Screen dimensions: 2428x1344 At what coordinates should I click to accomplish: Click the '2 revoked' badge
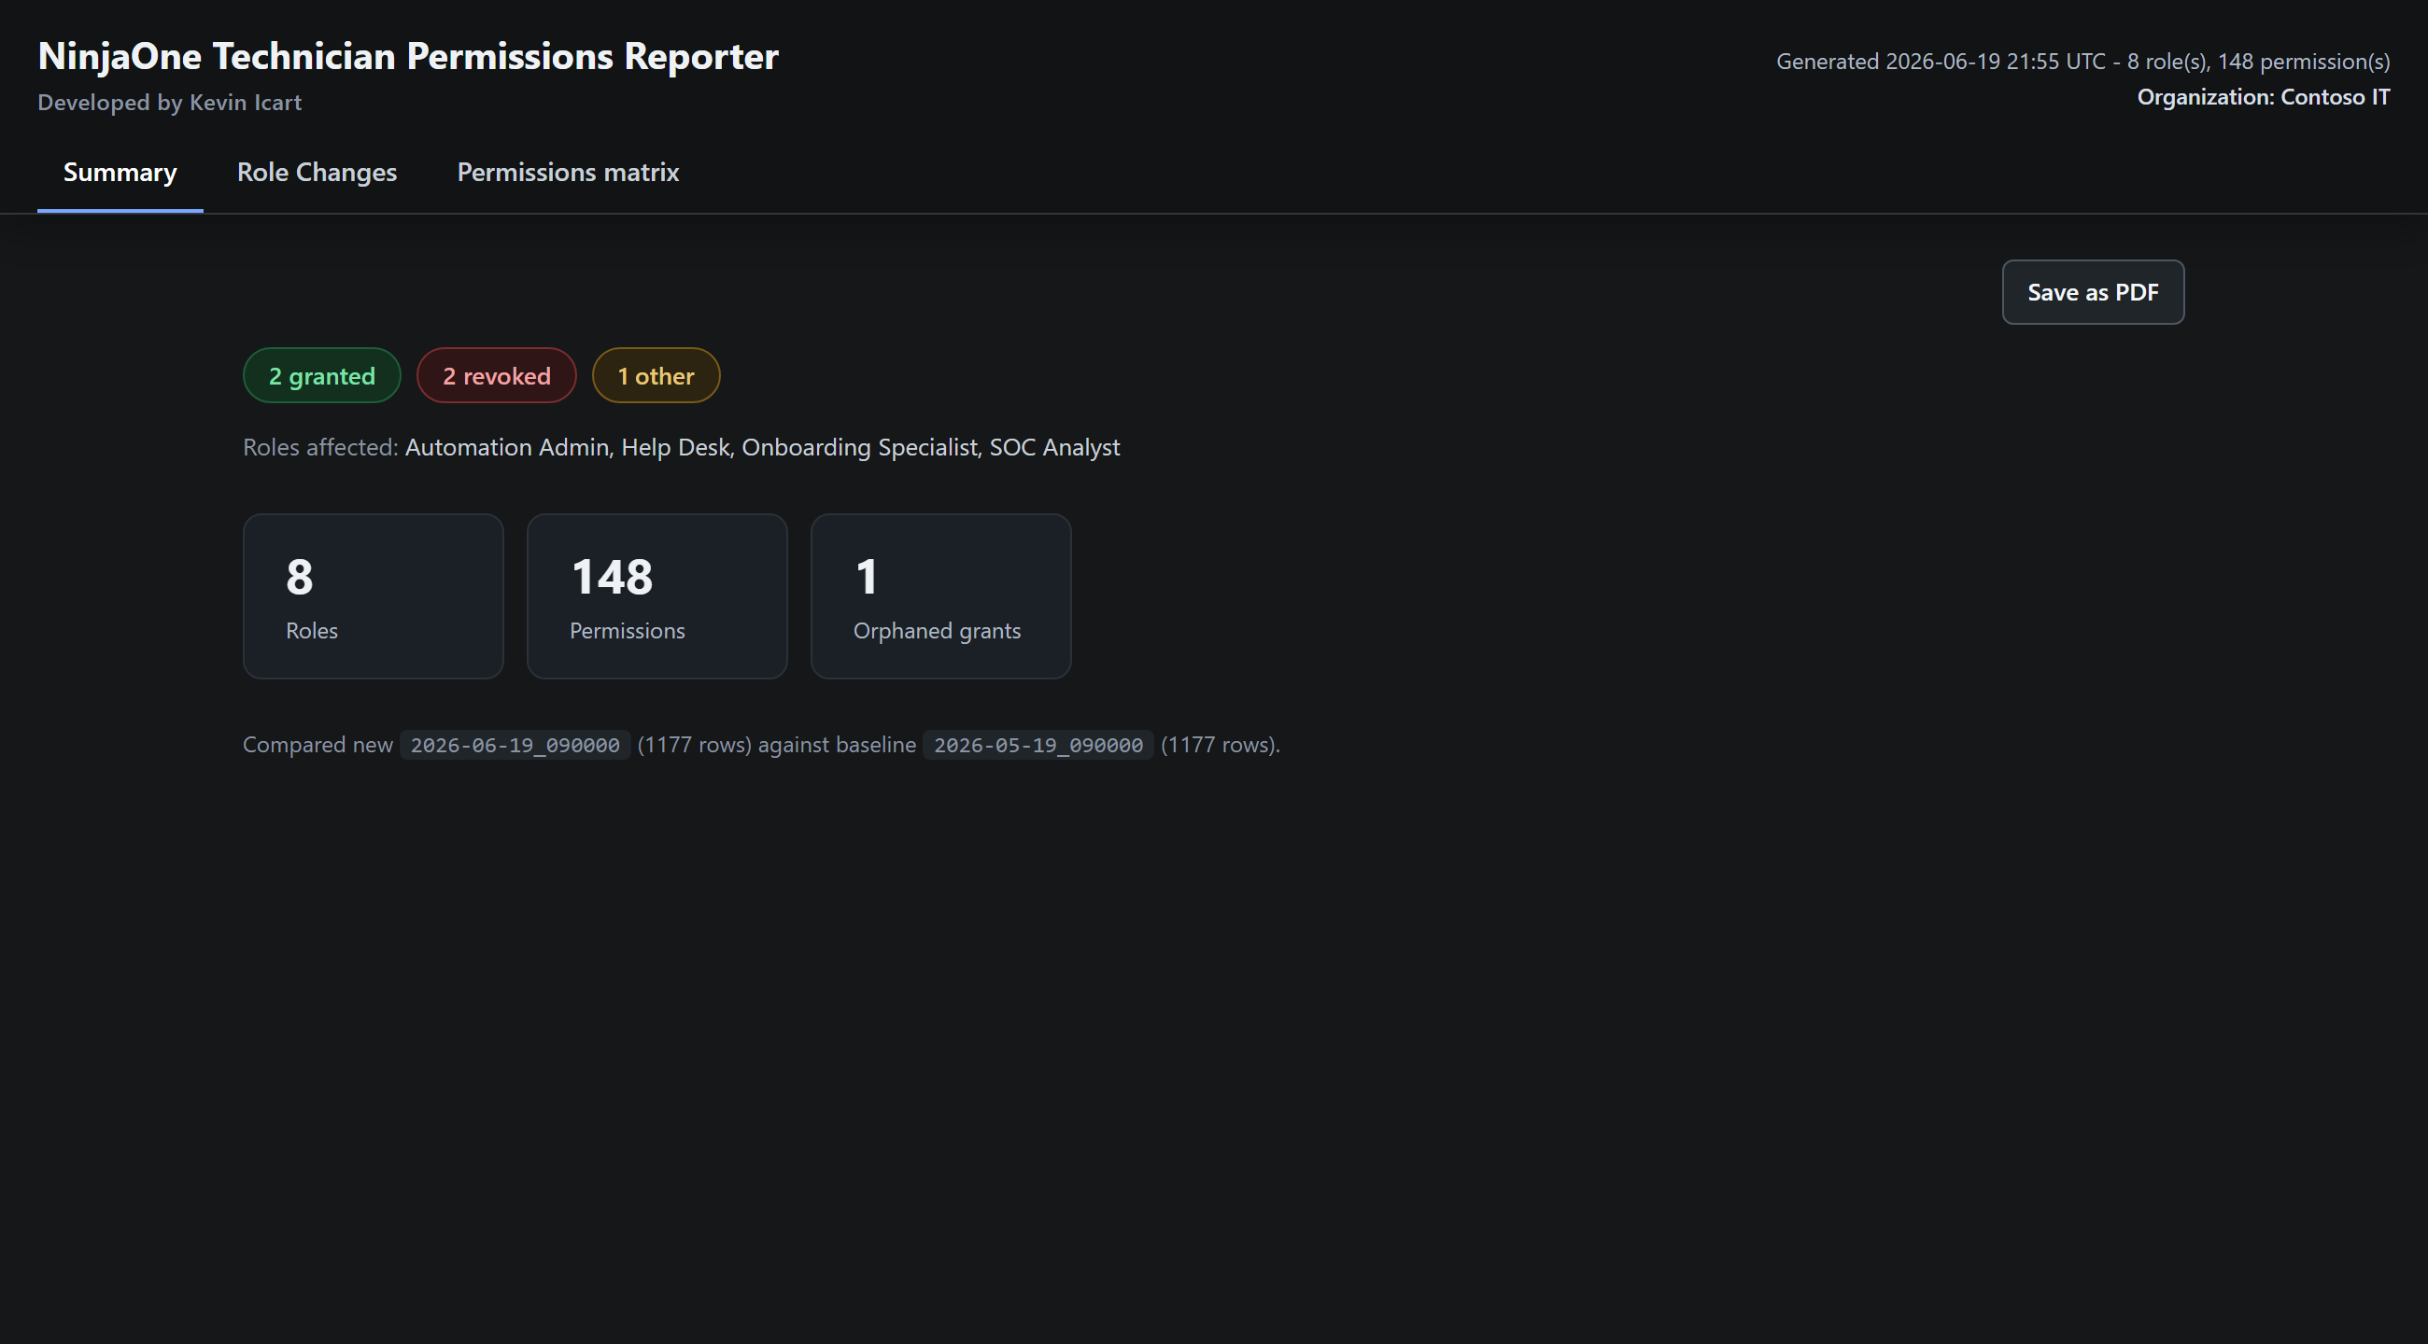(496, 376)
